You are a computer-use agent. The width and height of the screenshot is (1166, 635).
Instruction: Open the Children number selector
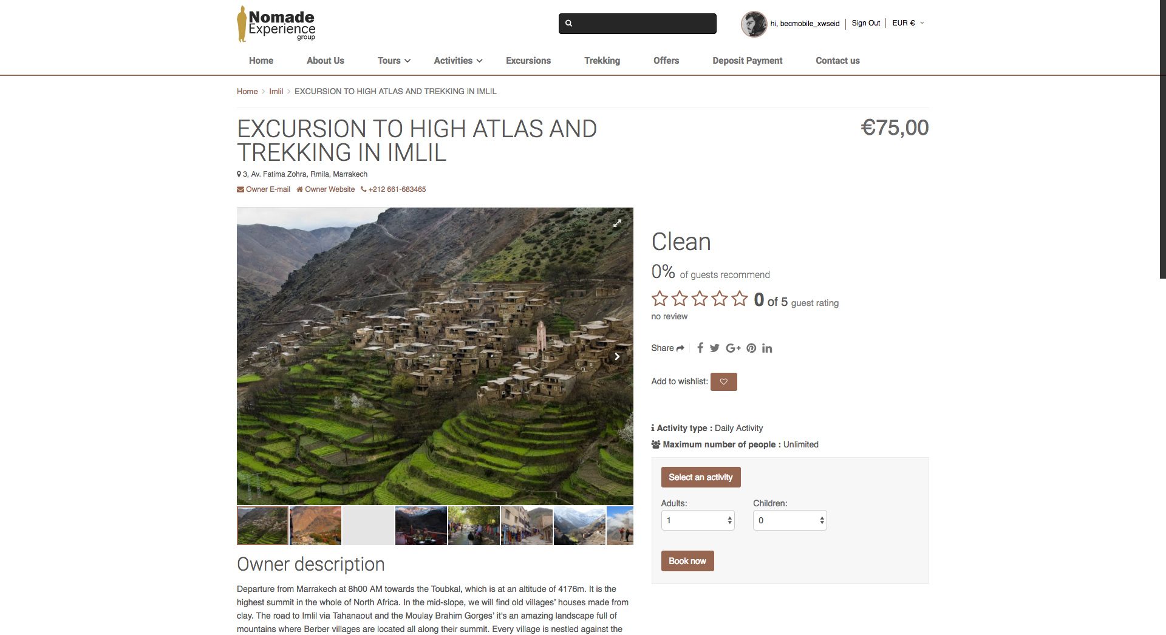pos(790,520)
